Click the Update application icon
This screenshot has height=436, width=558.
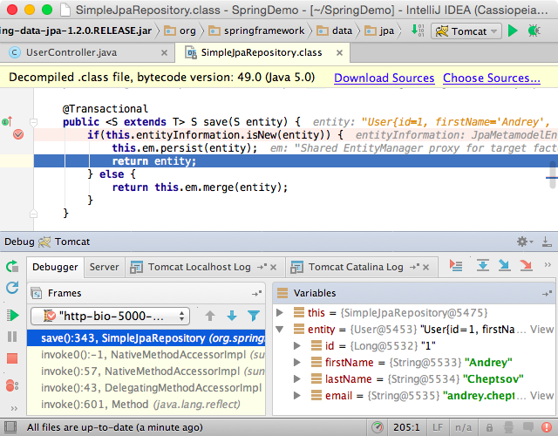tap(12, 288)
